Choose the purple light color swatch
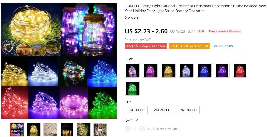This screenshot has height=137, width=267. [x=222, y=70]
